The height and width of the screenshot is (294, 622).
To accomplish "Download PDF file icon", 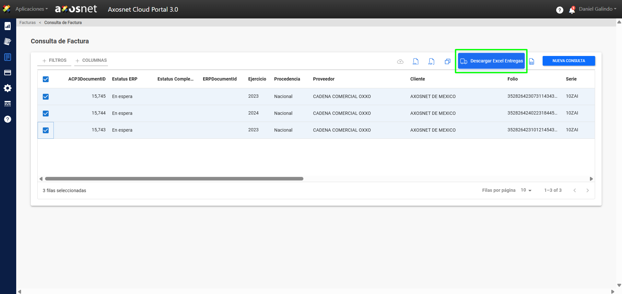I will pos(431,61).
